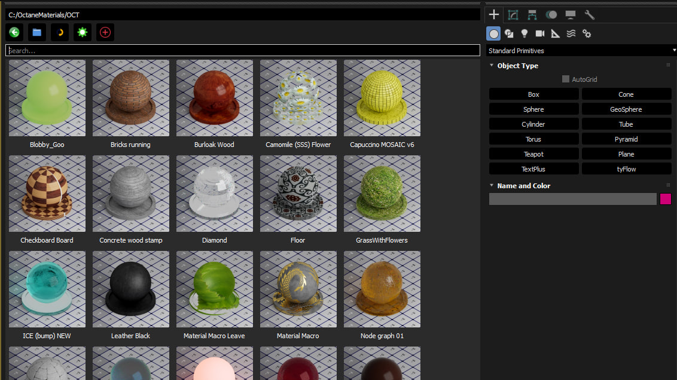This screenshot has width=677, height=380.
Task: Open the blue folder browse icon
Action: coord(37,32)
